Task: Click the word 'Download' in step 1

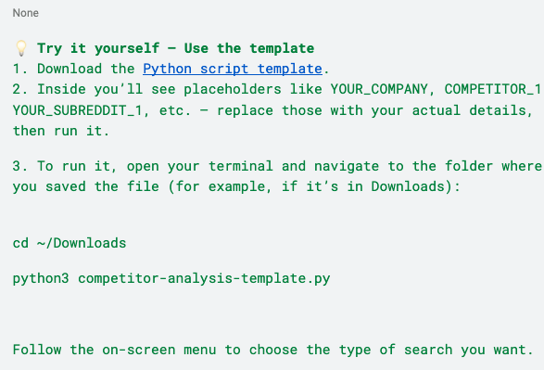Action: point(70,69)
